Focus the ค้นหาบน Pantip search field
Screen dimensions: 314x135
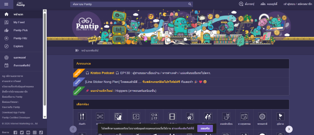coord(129,4)
